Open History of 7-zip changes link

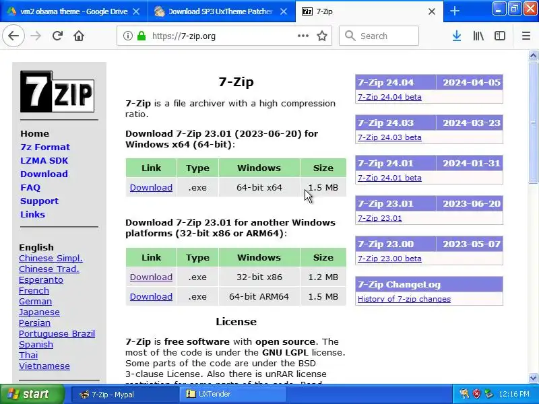click(404, 299)
